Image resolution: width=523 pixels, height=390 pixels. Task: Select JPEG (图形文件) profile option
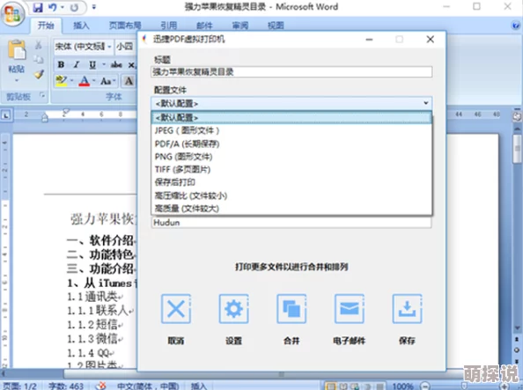pyautogui.click(x=291, y=130)
